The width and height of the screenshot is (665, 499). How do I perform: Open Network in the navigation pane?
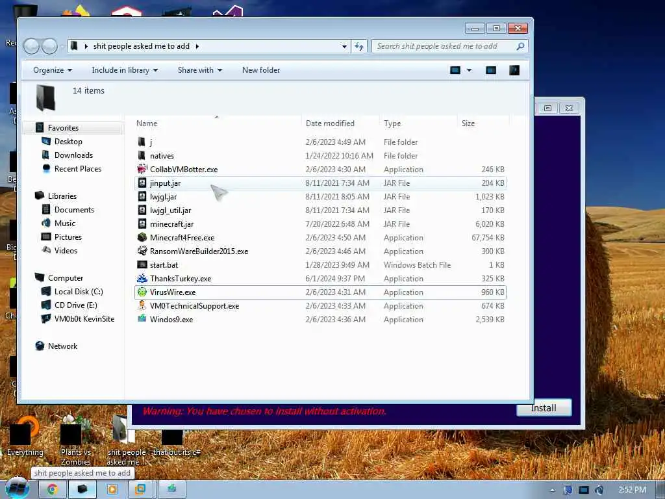tap(62, 346)
